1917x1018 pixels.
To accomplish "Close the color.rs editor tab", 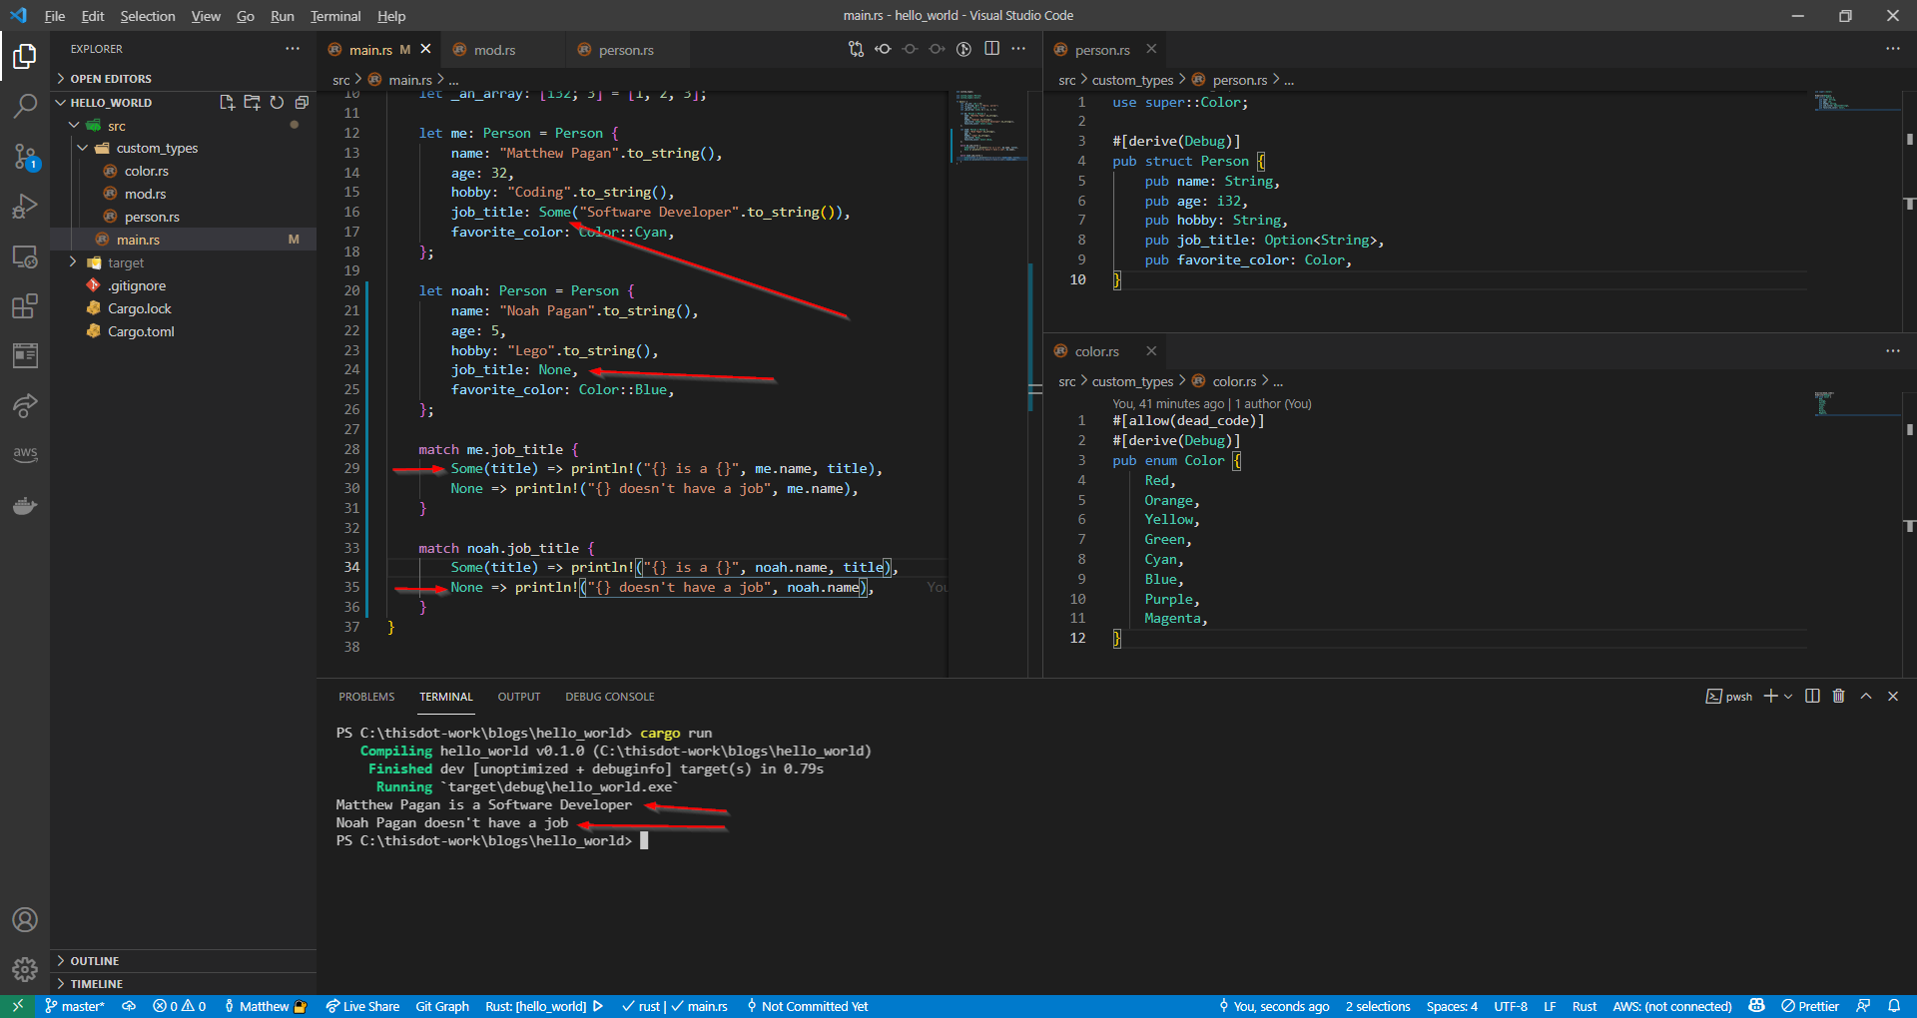I will (1151, 350).
